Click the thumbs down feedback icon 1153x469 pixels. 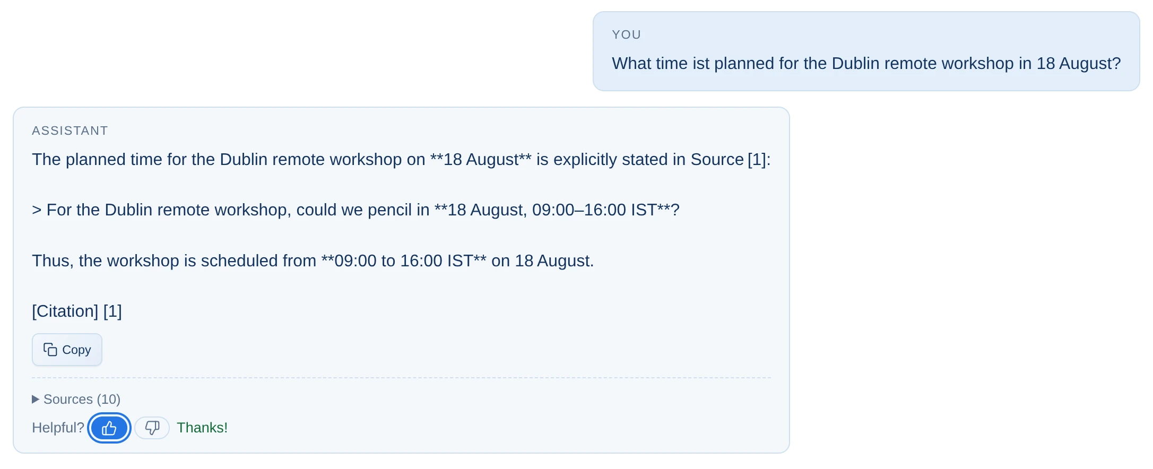tap(152, 428)
